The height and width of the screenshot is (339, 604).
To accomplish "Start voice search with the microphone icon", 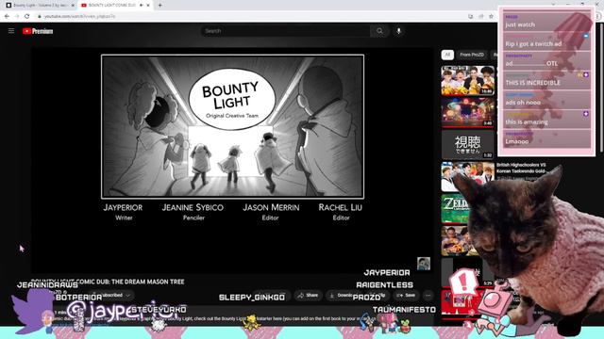I will coord(398,31).
